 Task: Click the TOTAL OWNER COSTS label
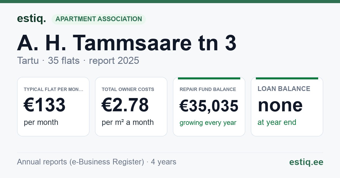[128, 89]
